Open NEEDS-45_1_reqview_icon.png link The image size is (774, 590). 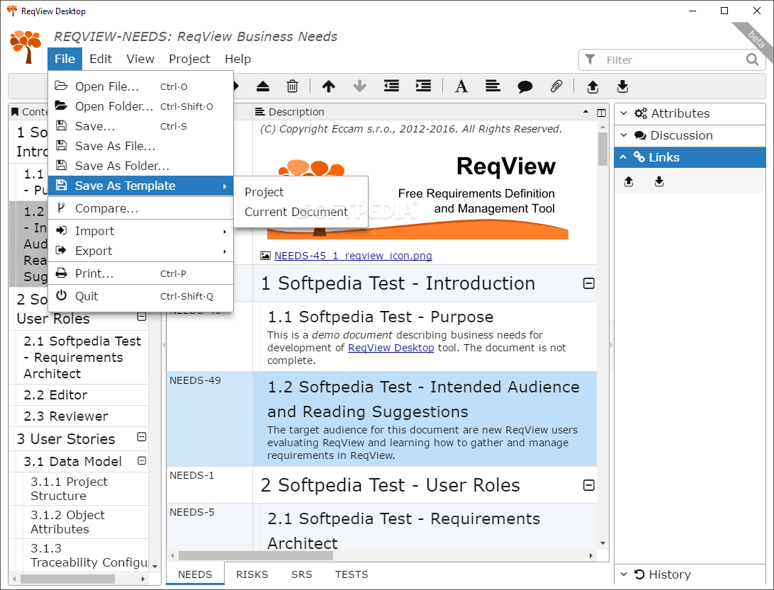click(353, 256)
